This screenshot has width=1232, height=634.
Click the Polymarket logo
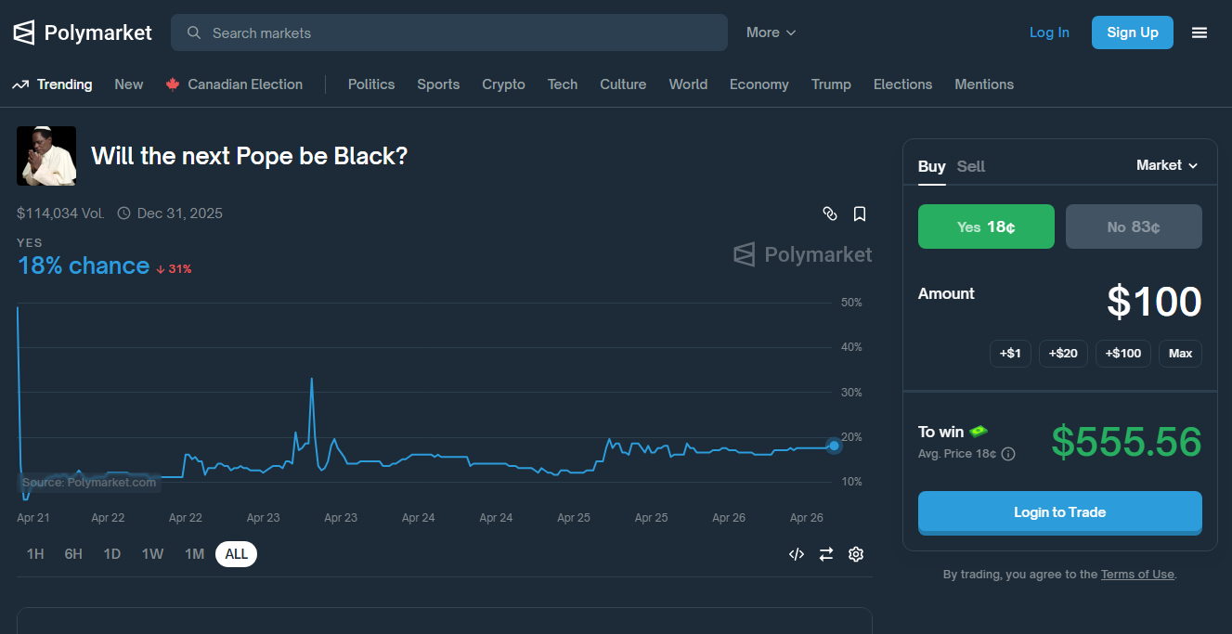tap(82, 32)
